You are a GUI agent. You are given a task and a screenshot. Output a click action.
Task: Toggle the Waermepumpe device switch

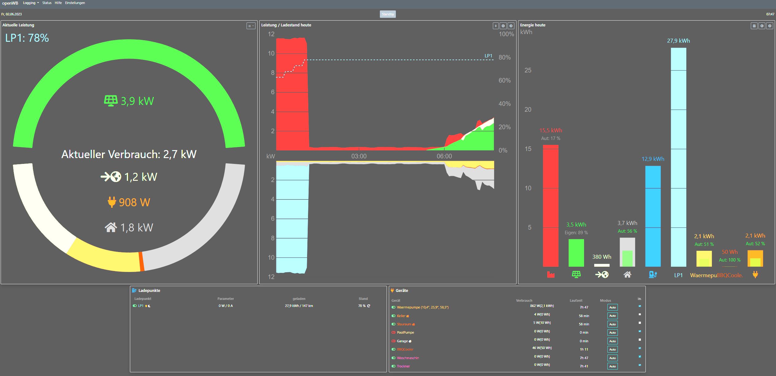[393, 307]
